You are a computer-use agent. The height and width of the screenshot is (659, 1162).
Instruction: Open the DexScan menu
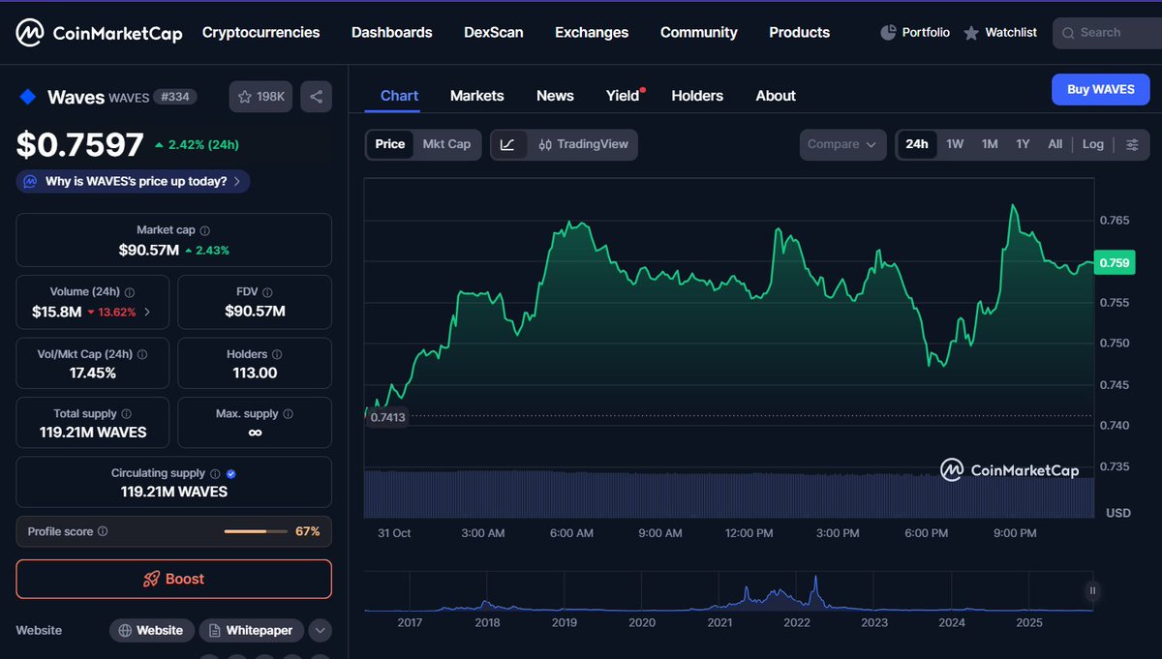pyautogui.click(x=494, y=32)
